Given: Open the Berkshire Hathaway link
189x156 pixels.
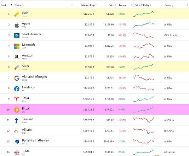Looking at the screenshot, I should point(35,140).
